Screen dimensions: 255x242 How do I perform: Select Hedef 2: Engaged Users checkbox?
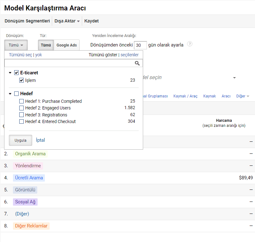coord(21,108)
